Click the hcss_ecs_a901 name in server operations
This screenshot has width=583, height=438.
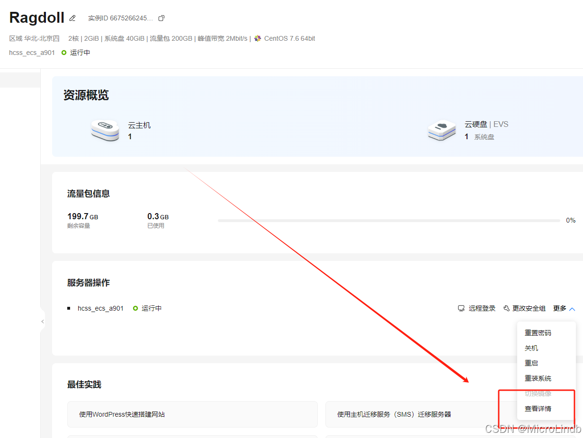100,308
